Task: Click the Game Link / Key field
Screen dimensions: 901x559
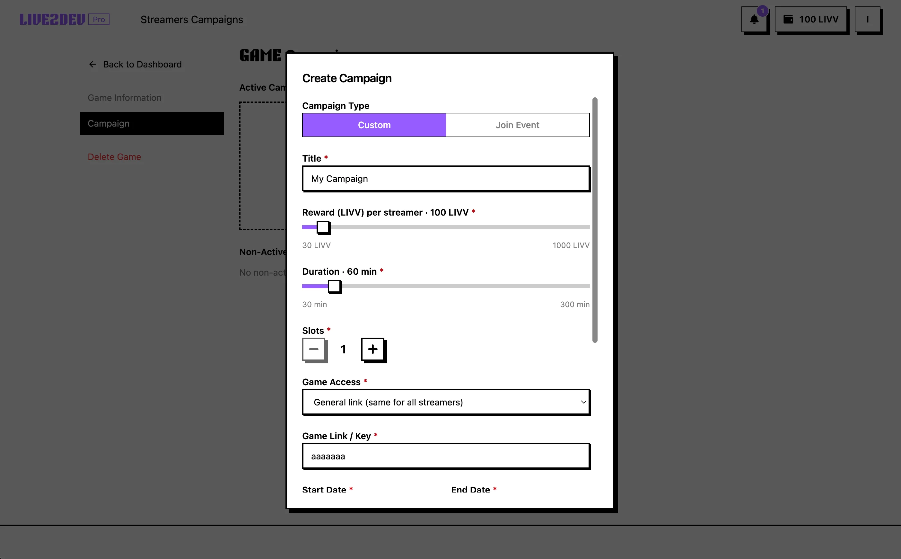Action: pyautogui.click(x=446, y=456)
